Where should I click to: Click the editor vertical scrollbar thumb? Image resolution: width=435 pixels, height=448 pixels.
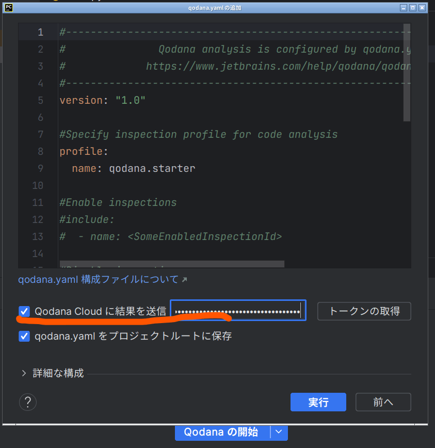pyautogui.click(x=407, y=73)
